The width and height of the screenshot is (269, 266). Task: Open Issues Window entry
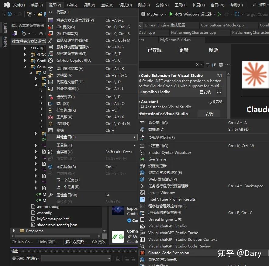click(203, 193)
